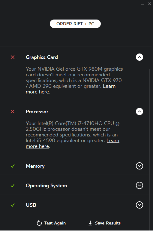Click the green checkmark beside Operating System
The height and width of the screenshot is (232, 153).
13,185
